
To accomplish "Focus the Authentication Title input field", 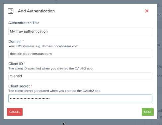I will (80, 31).
